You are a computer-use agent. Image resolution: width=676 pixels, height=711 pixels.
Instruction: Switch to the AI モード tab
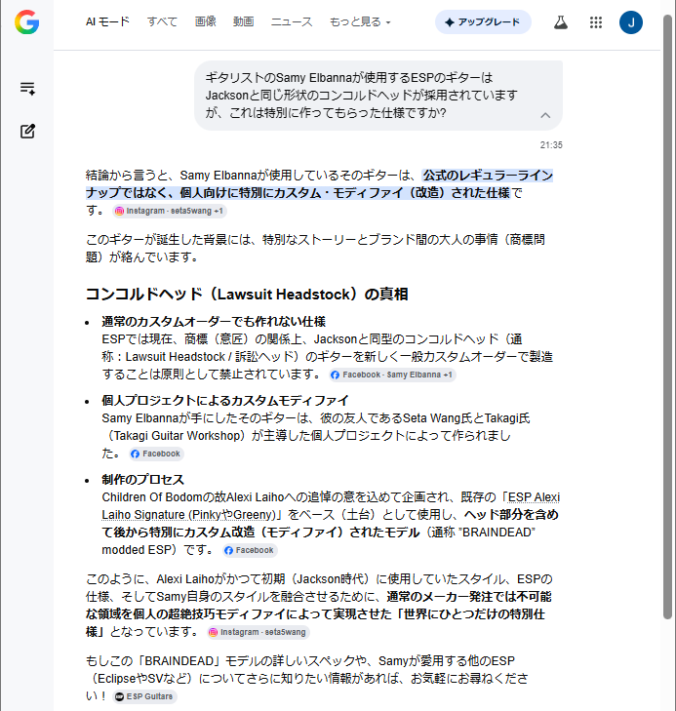[x=107, y=21]
